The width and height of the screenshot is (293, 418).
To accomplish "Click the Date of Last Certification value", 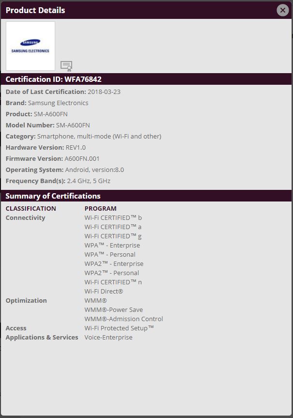I will point(104,92).
